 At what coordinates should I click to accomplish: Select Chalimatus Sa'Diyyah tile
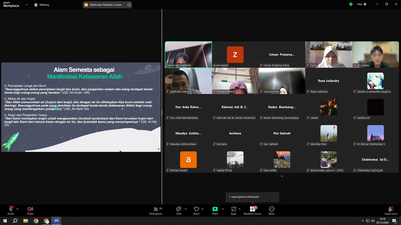pyautogui.click(x=375, y=159)
